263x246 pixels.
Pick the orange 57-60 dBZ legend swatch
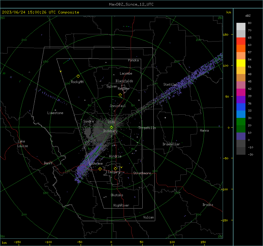pyautogui.click(x=241, y=49)
